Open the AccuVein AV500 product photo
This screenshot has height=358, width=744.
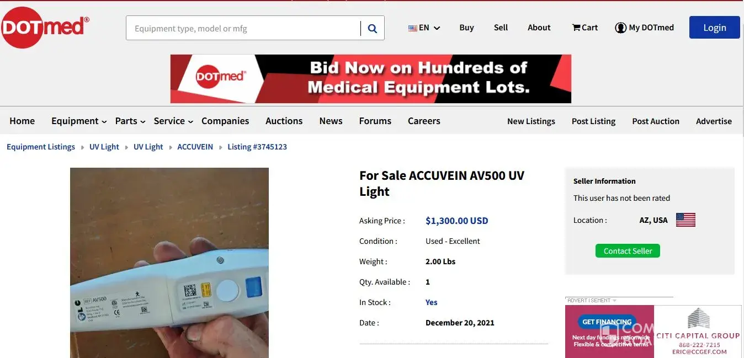[x=169, y=263]
